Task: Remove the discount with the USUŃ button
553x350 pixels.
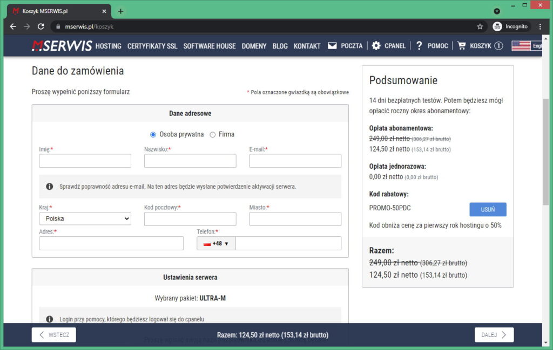Action: 488,209
